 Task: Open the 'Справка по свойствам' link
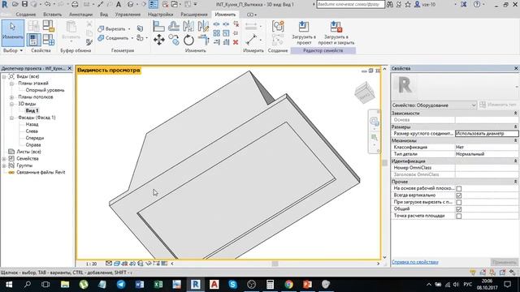tap(415, 262)
